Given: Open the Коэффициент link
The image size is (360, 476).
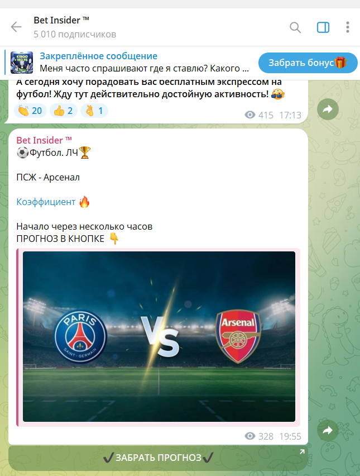Looking at the screenshot, I should 46,202.
